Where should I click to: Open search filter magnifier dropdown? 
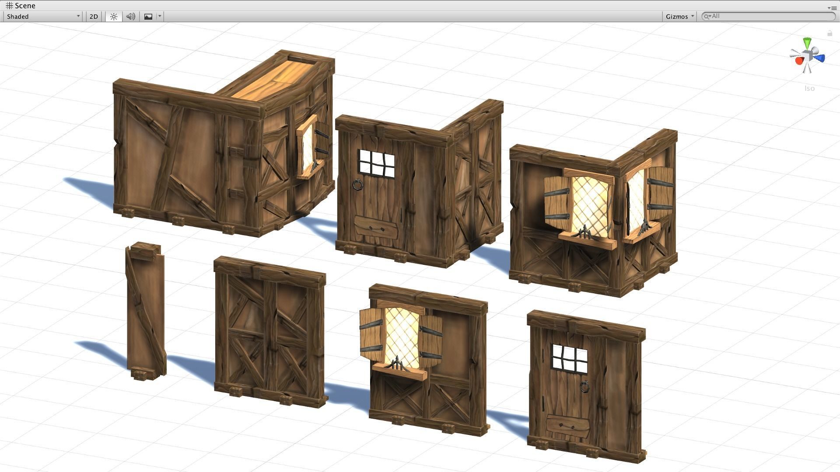point(707,16)
